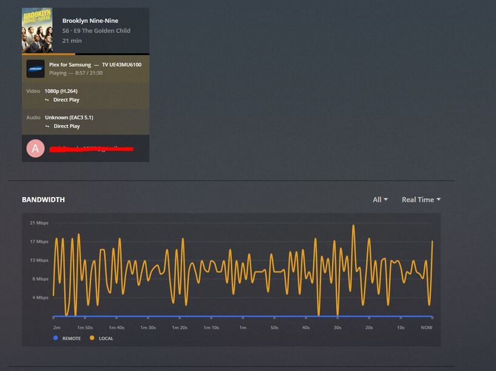Open the Brooklyn Nine-Nine show title

tap(90, 21)
